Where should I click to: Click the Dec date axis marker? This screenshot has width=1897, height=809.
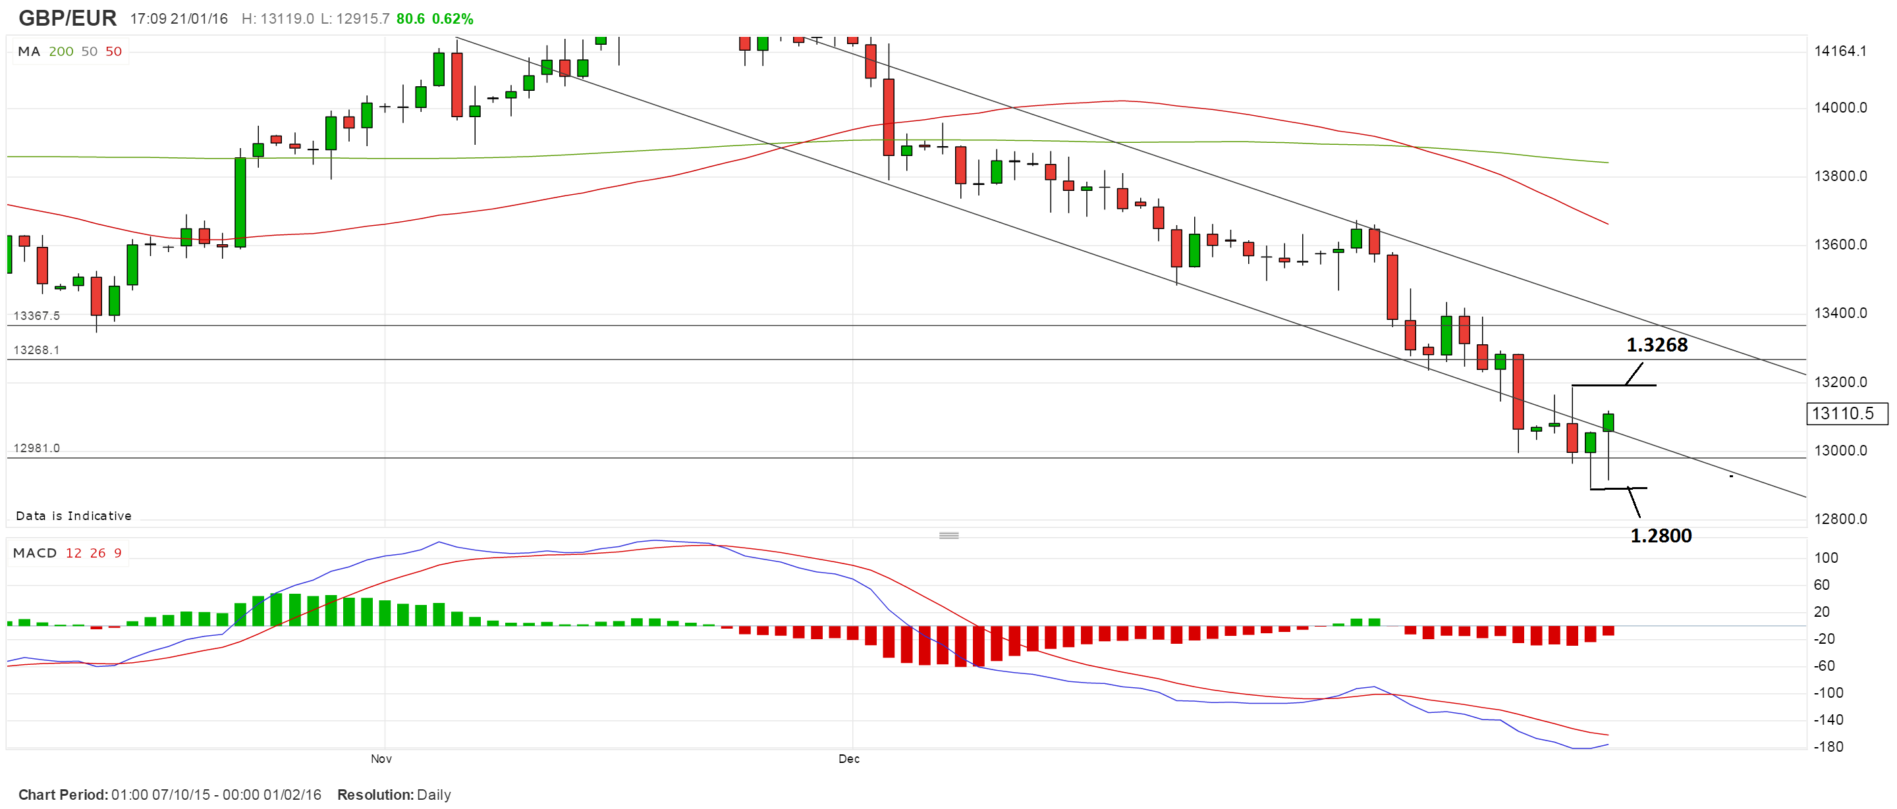(848, 758)
